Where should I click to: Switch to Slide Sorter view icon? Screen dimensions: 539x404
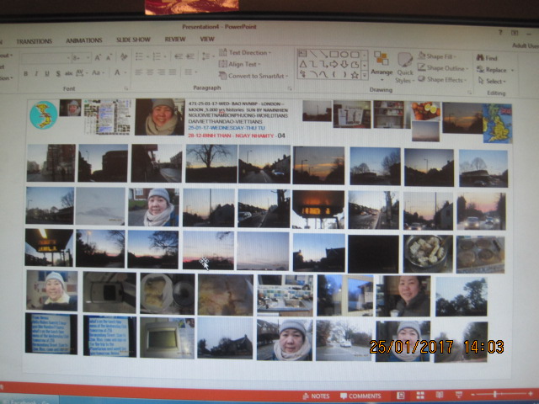pyautogui.click(x=420, y=396)
